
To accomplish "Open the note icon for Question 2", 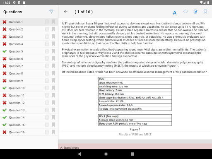I will tap(47, 29).
